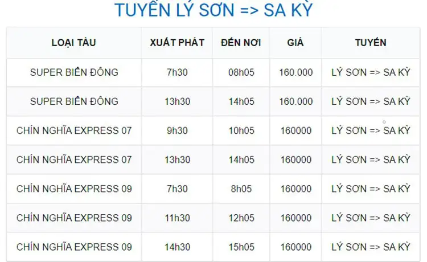Image resolution: width=427 pixels, height=262 pixels.
Task: Click the XUẤT PHÁT column header
Action: click(x=177, y=43)
